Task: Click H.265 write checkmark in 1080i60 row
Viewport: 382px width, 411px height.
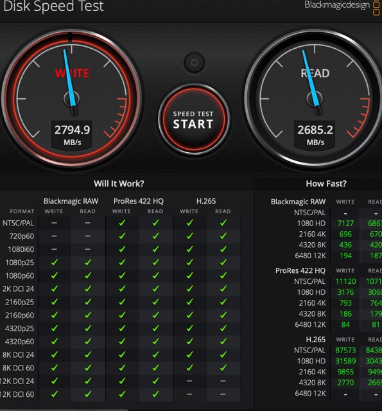Action: pos(189,249)
